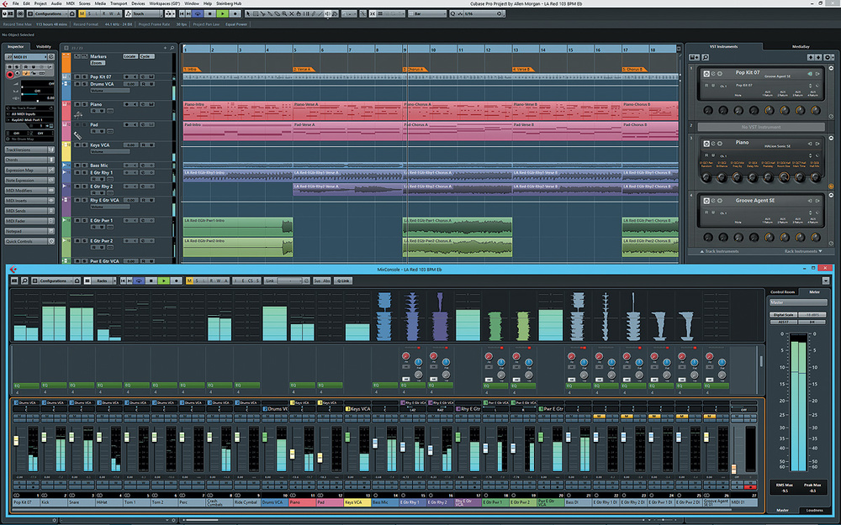Select the Object Selection arrow tool
841x525 pixels.
click(248, 13)
